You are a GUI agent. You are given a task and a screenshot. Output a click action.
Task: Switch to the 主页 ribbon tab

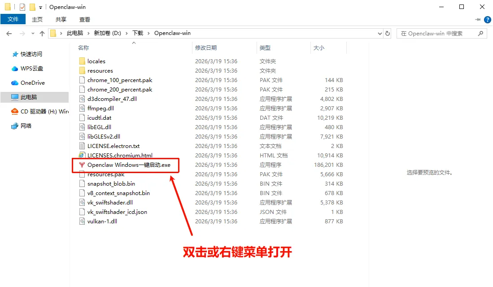coord(37,19)
